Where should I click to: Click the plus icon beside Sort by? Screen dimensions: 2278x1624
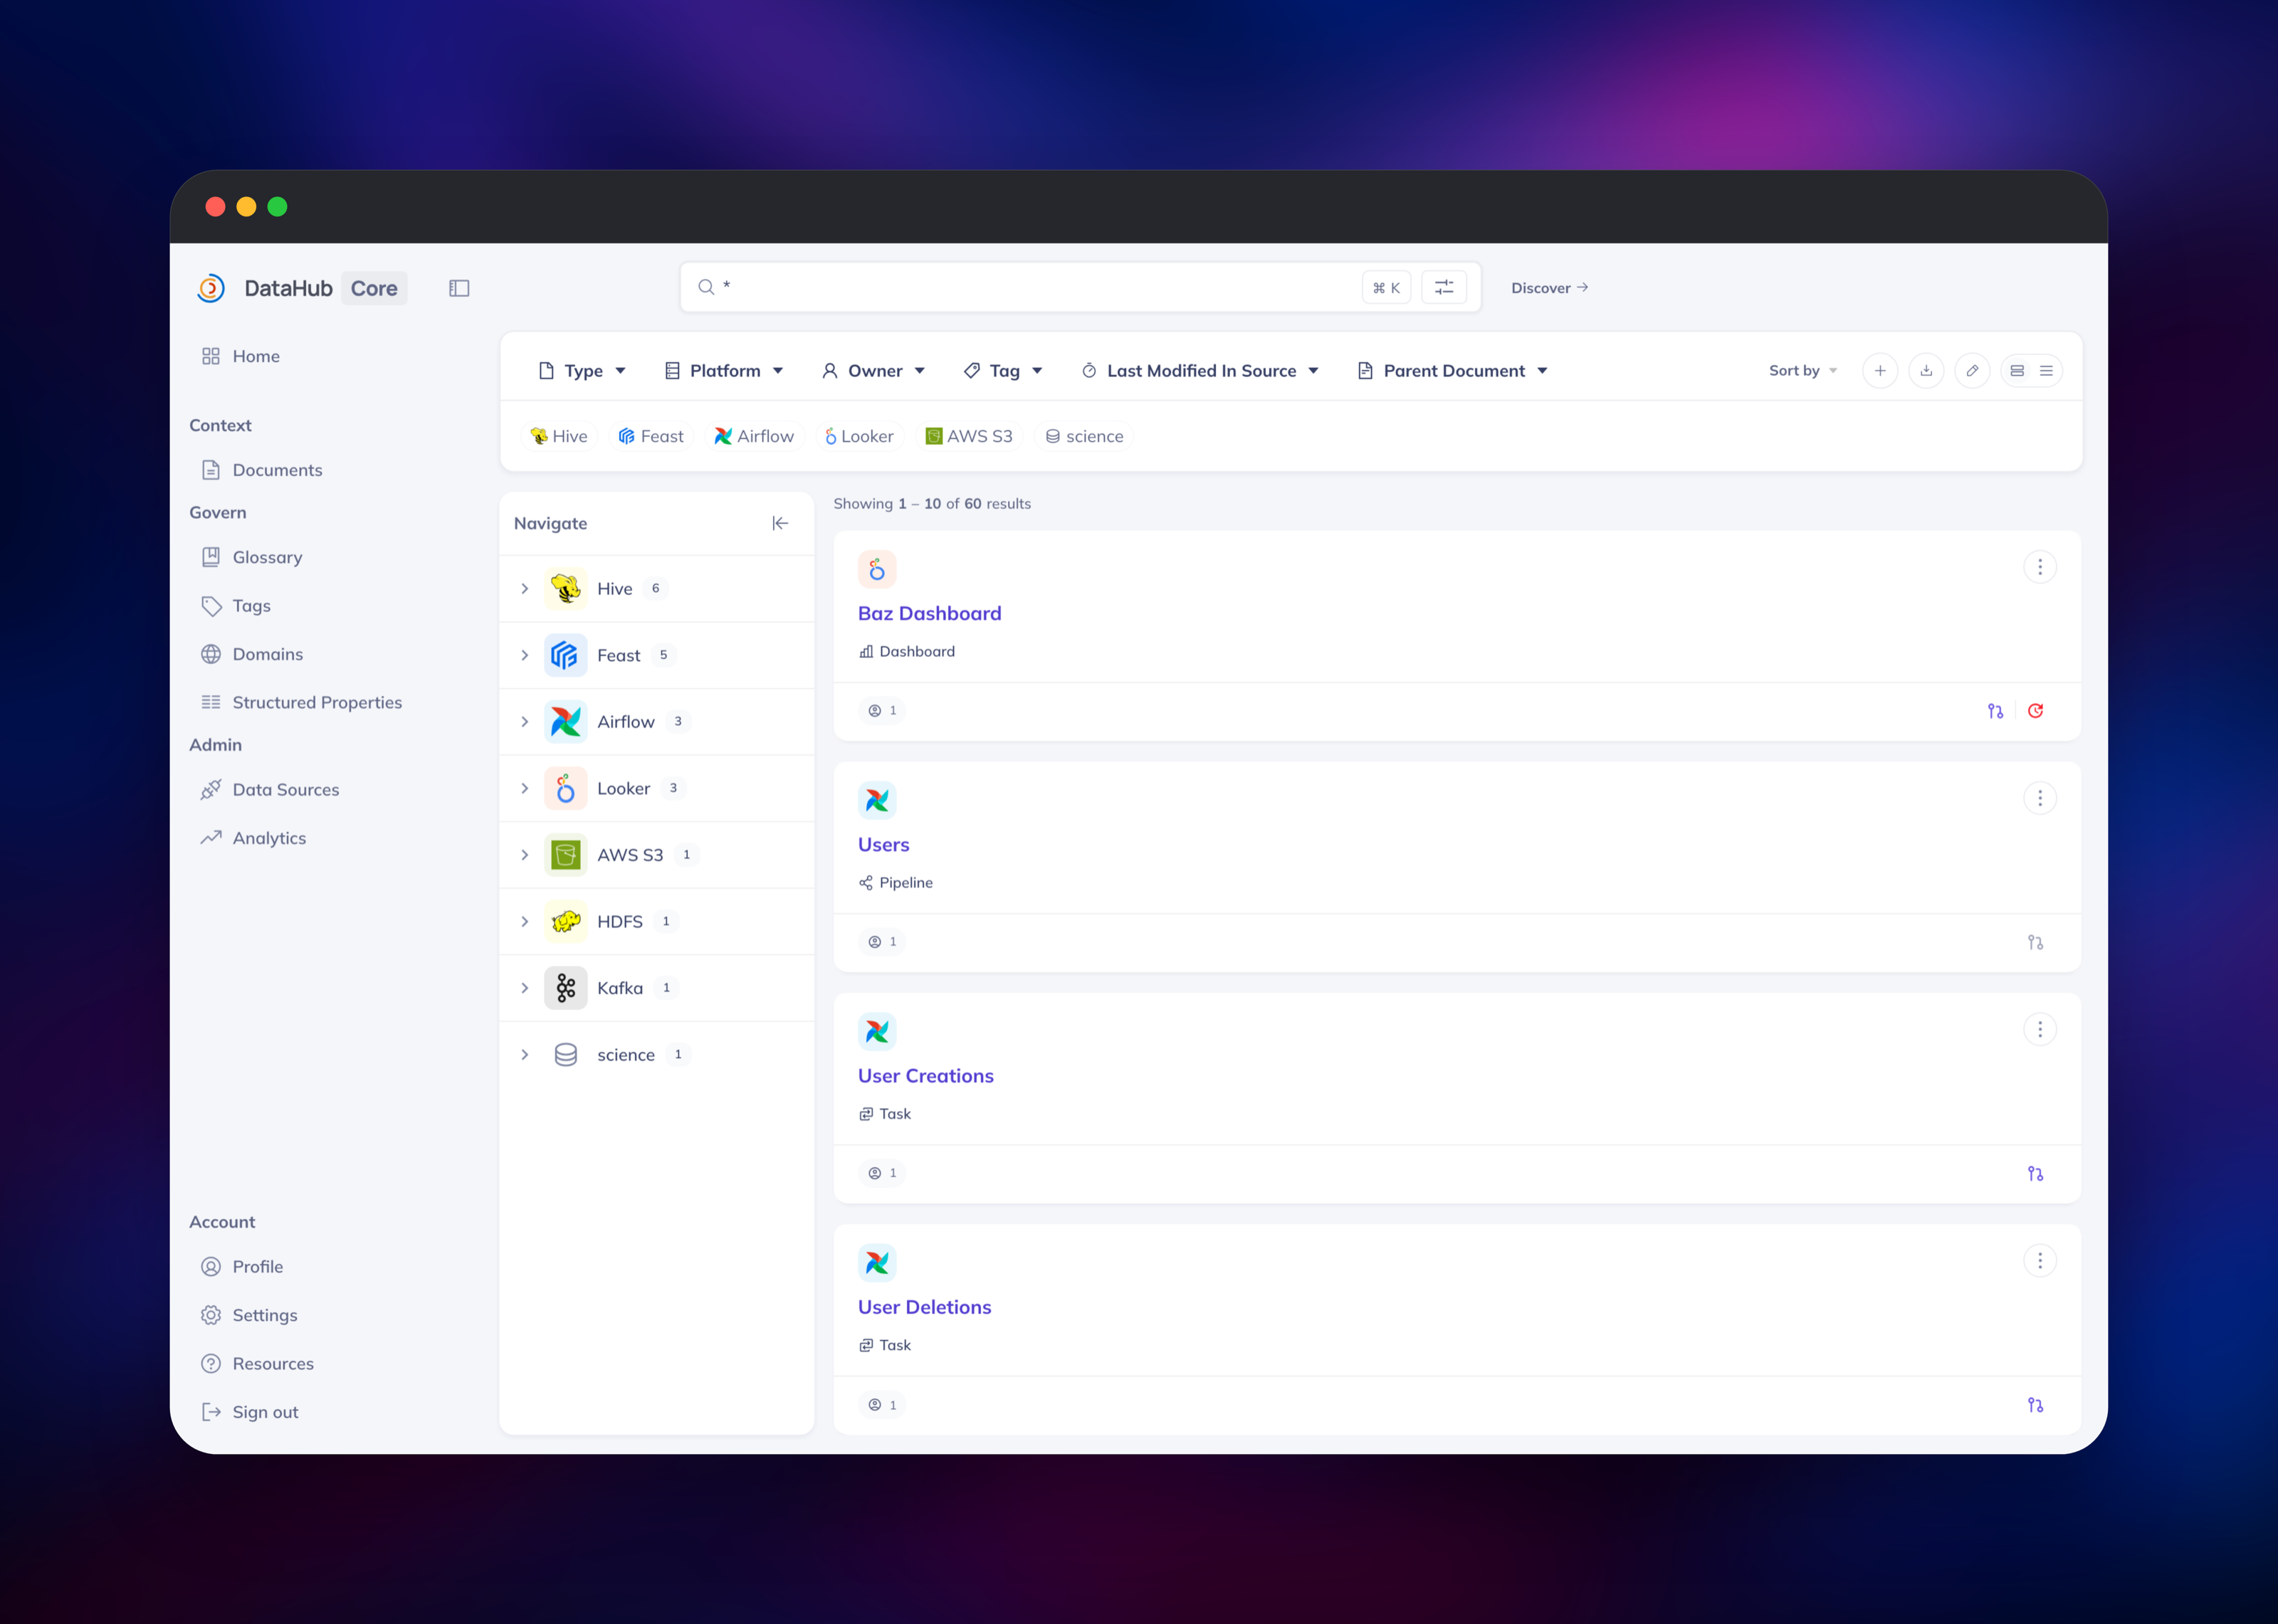pyautogui.click(x=1880, y=371)
